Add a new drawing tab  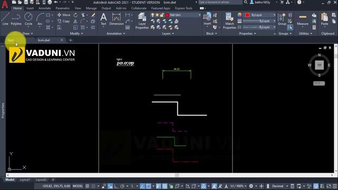(70, 40)
